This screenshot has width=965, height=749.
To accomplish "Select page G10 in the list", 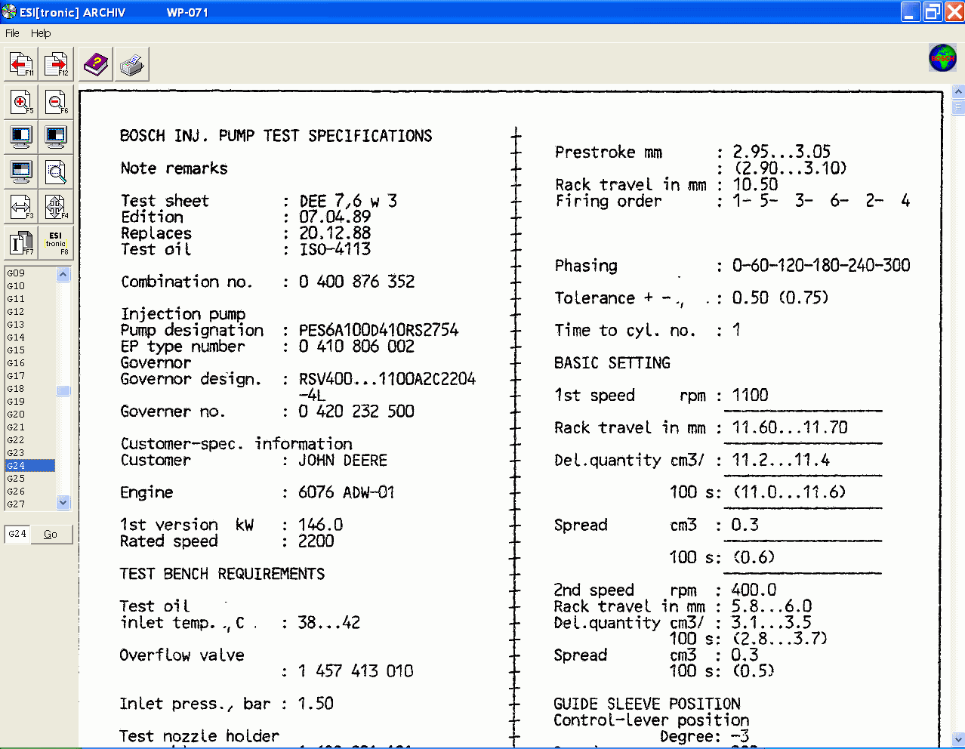I will pyautogui.click(x=30, y=285).
